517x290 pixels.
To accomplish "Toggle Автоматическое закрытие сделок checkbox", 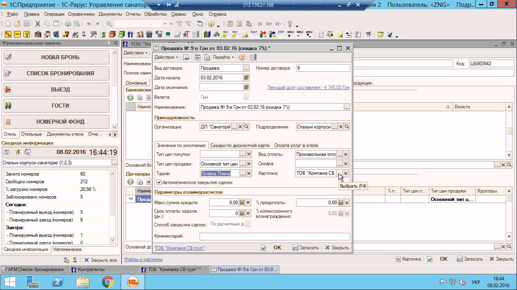I will (159, 182).
